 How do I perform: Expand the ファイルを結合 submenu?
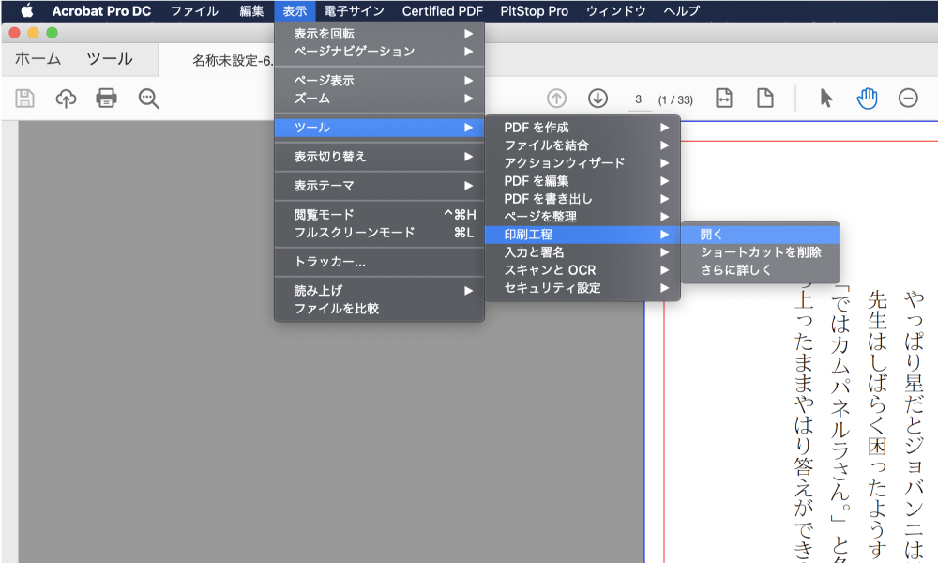tap(582, 145)
